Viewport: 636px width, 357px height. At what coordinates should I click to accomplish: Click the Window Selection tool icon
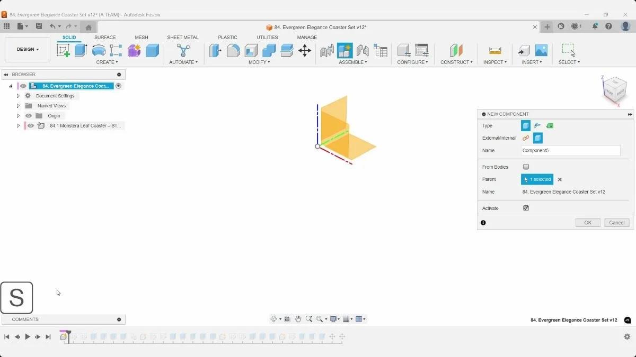[x=568, y=50]
